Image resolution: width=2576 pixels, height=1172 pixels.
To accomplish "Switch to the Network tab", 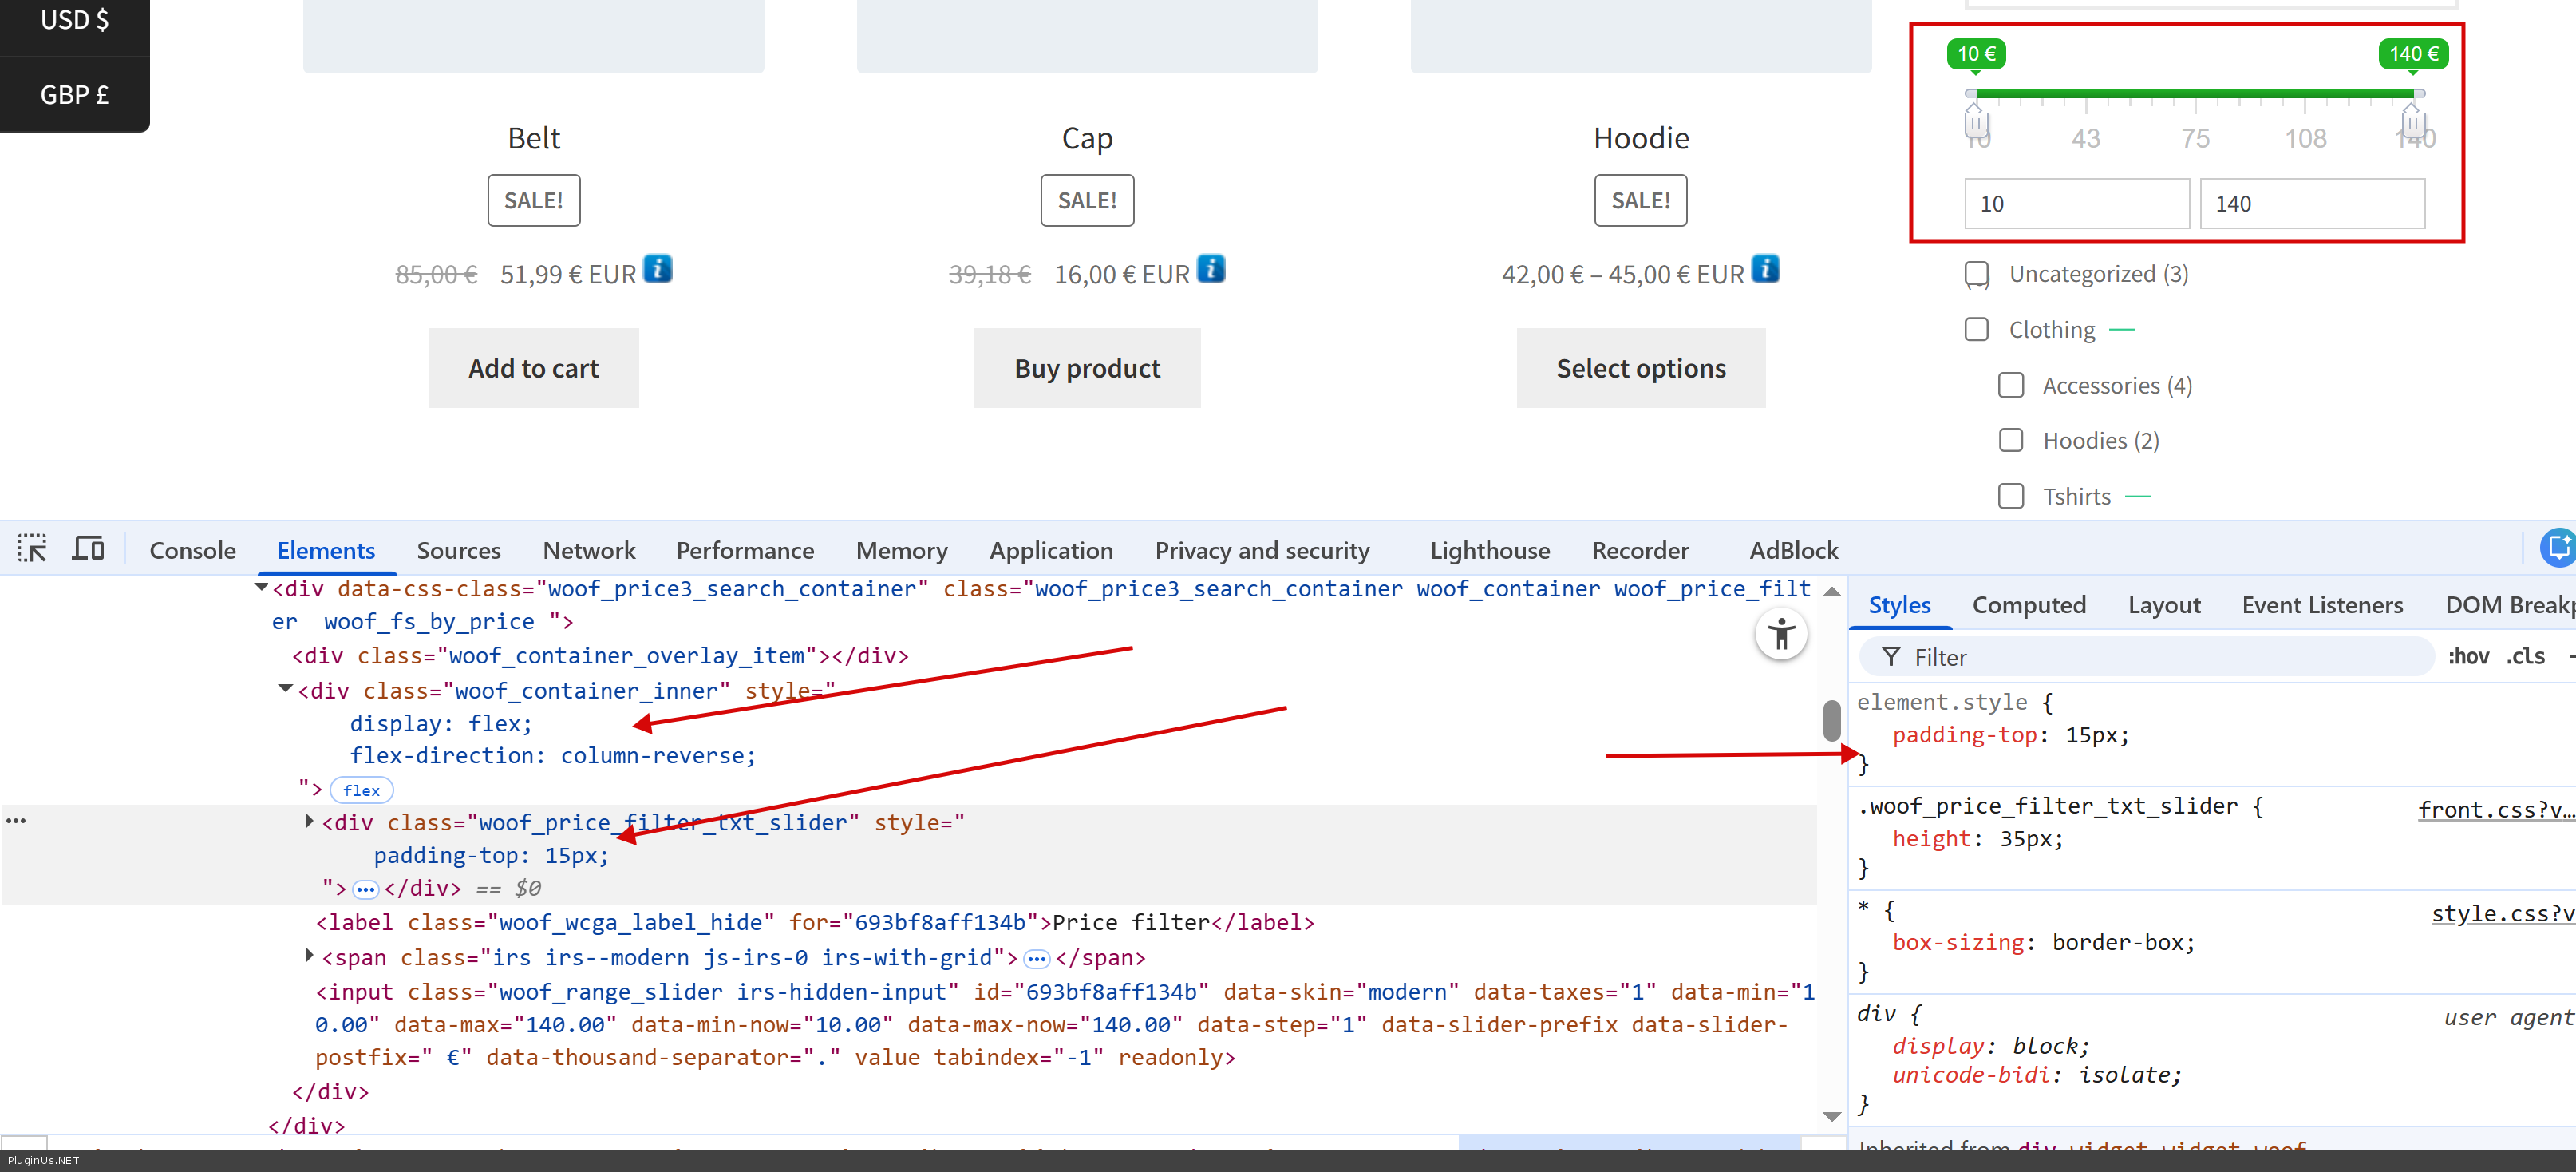I will click(x=588, y=550).
